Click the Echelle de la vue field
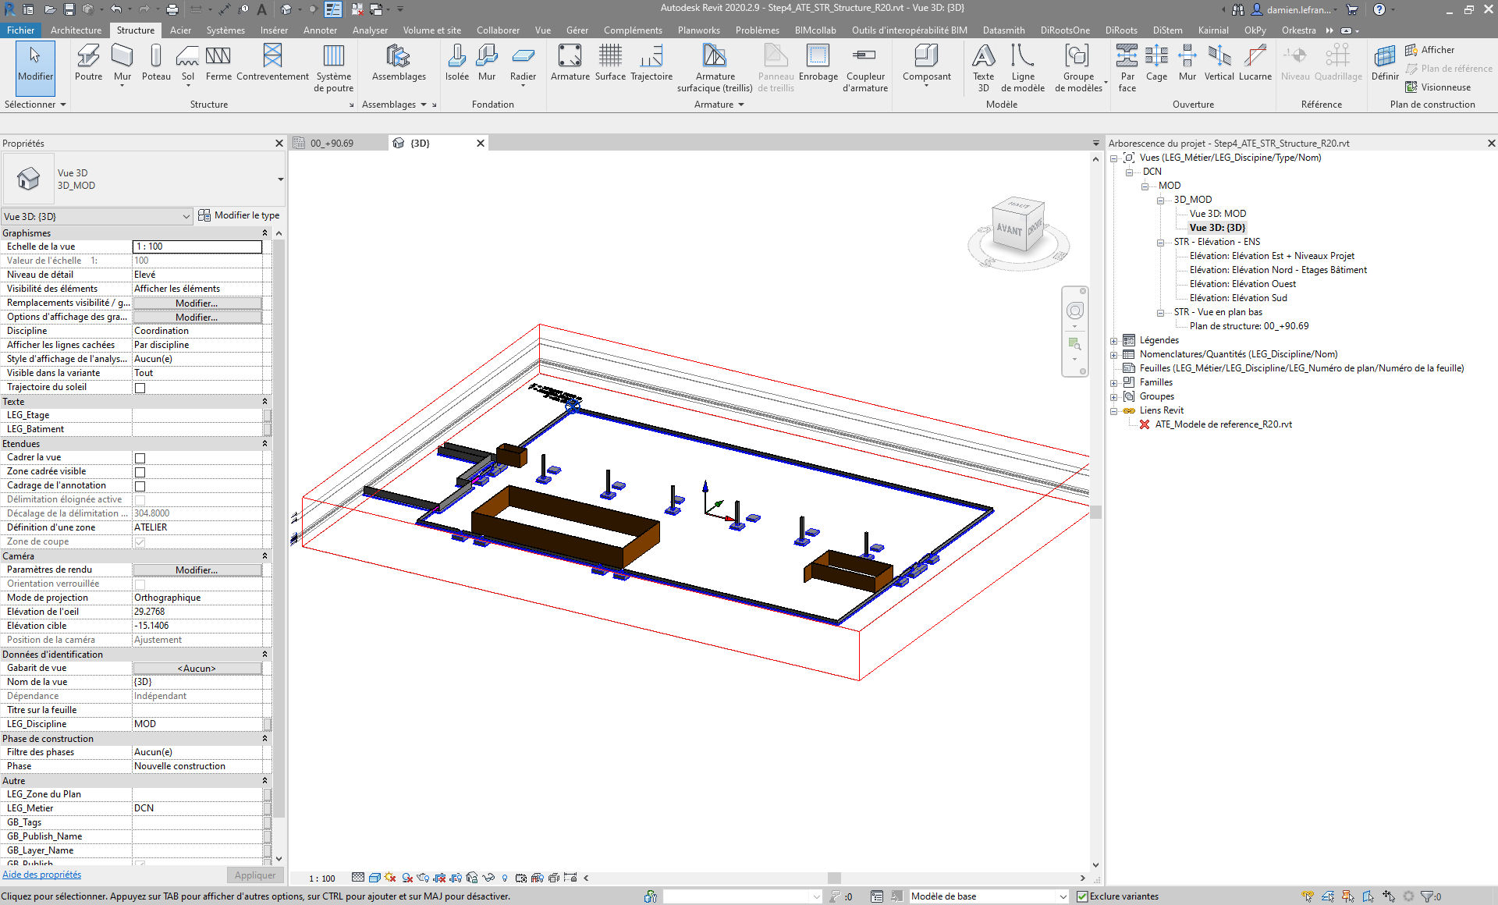This screenshot has width=1498, height=905. (197, 247)
